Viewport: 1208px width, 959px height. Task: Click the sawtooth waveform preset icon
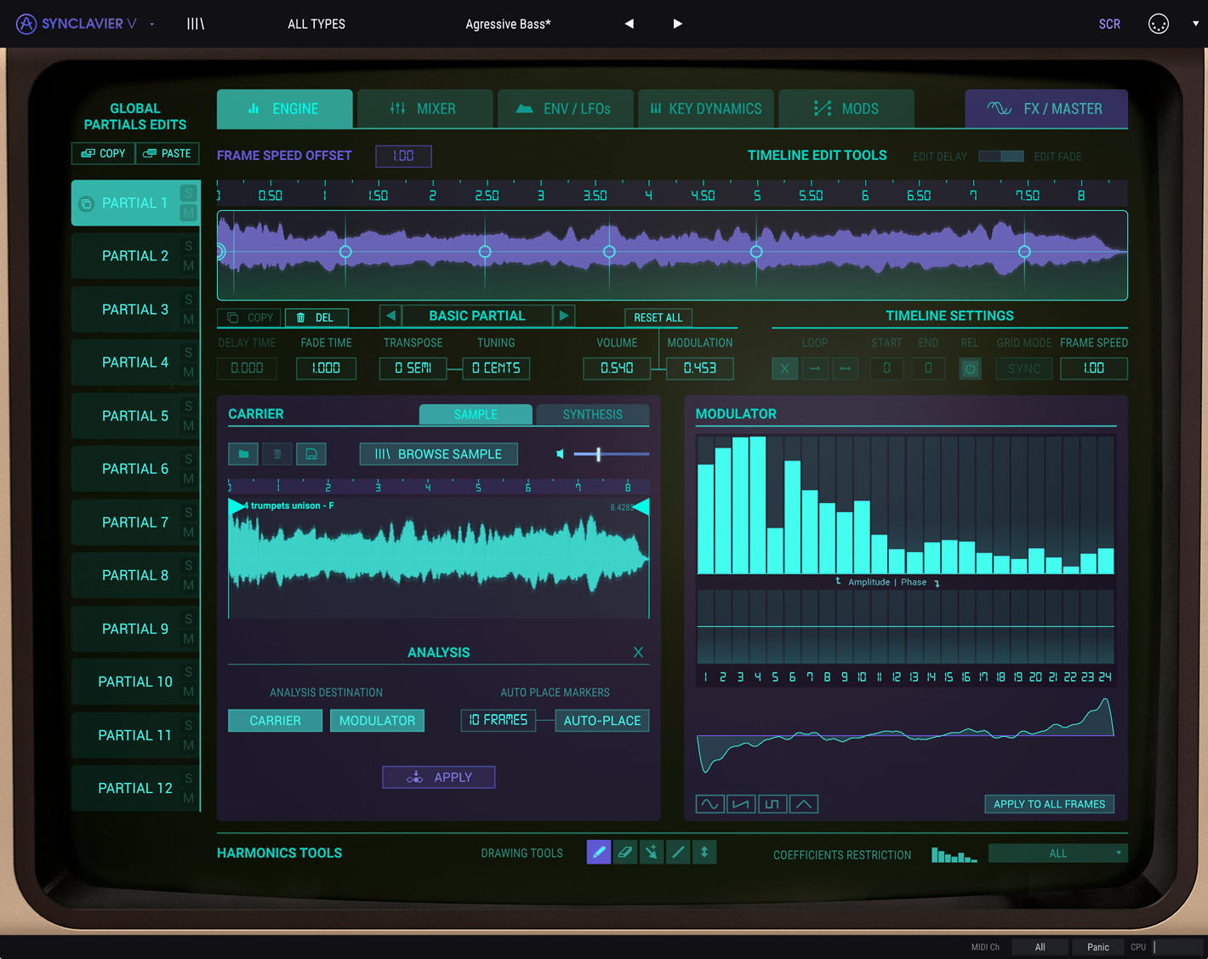(x=741, y=804)
